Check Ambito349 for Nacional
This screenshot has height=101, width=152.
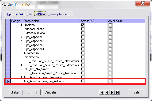tap(110, 25)
